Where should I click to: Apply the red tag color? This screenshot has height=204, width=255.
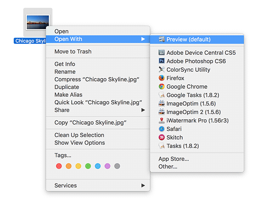[x=59, y=166]
